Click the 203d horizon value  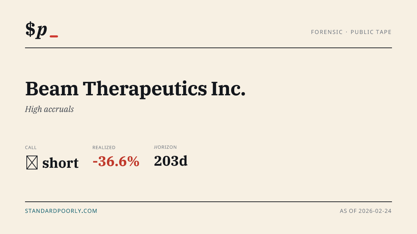coord(171,161)
